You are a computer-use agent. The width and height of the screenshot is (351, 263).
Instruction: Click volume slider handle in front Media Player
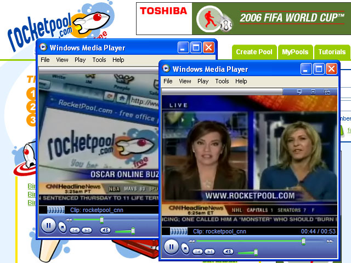pyautogui.click(x=256, y=252)
